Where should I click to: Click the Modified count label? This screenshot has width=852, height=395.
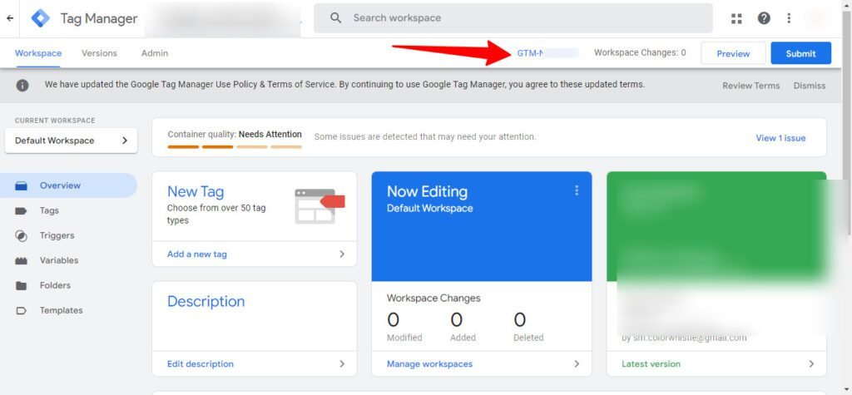pos(404,338)
